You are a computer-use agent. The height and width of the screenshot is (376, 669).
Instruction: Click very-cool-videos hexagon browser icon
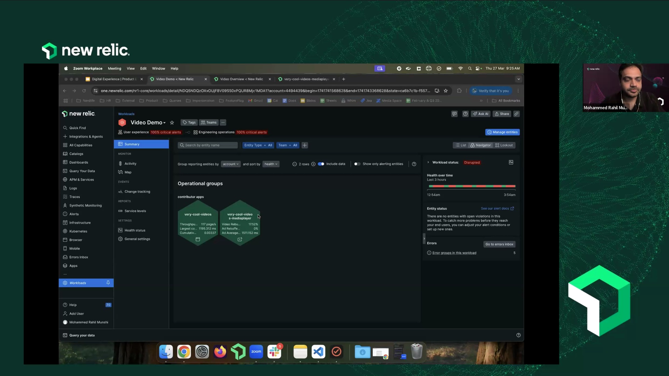[198, 240]
